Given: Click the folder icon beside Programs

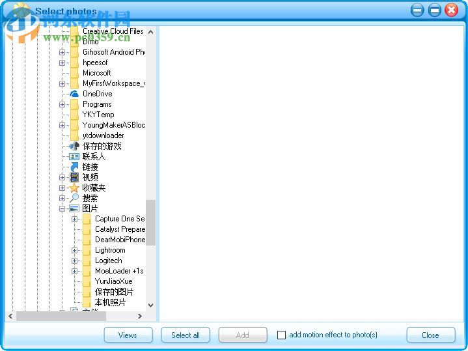Looking at the screenshot, I should coord(74,104).
